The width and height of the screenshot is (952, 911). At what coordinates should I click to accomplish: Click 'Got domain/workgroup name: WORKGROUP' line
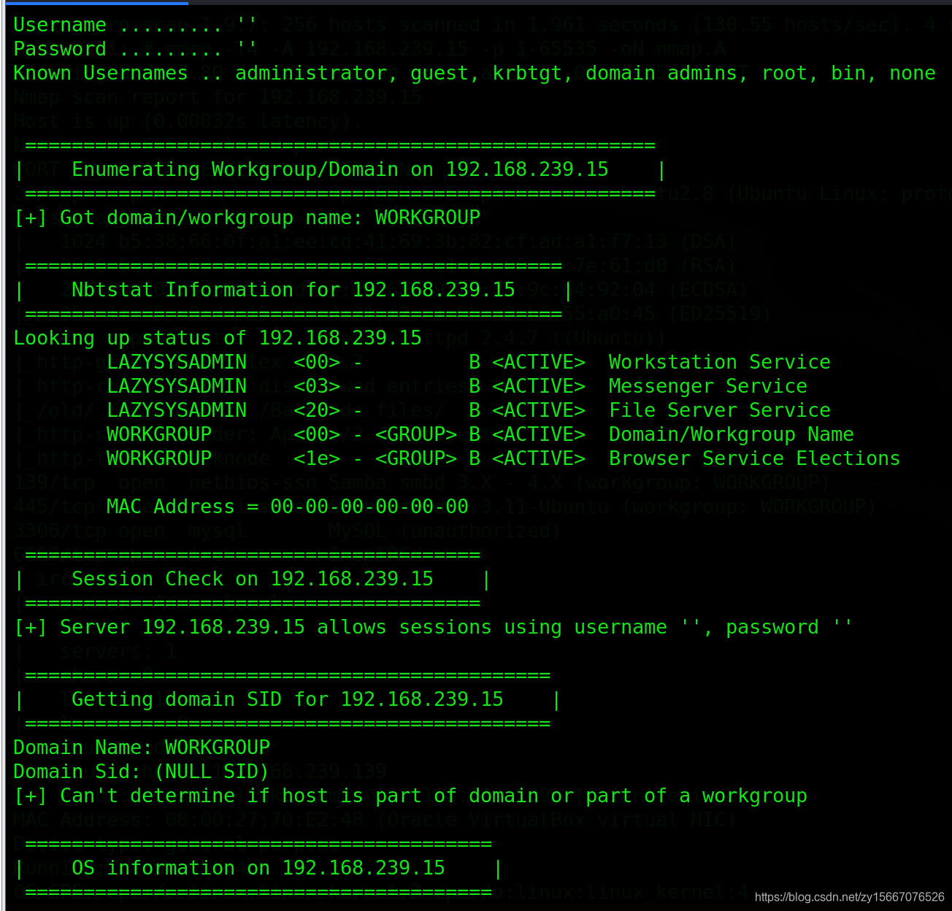(x=247, y=218)
